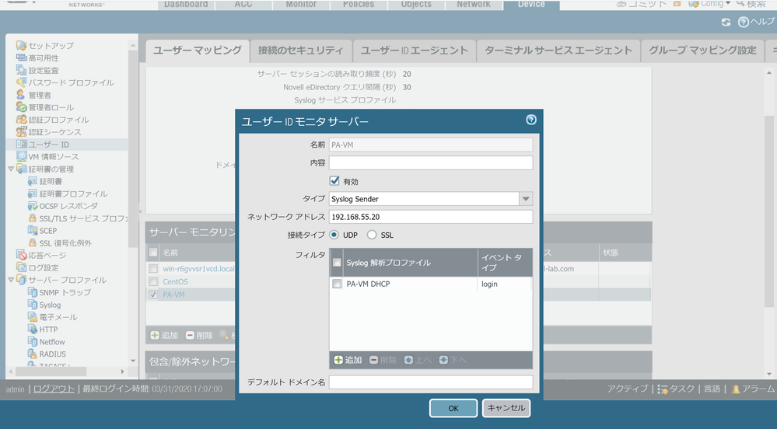777x429 pixels.
Task: Click the sidebar horizontal scrollbar
Action: point(51,371)
